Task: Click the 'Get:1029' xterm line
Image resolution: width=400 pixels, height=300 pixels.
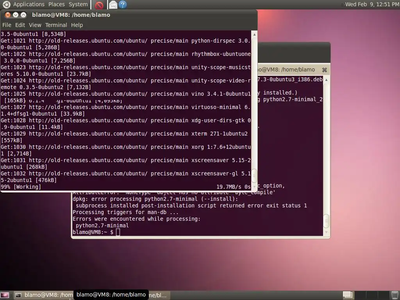Action: click(x=124, y=134)
